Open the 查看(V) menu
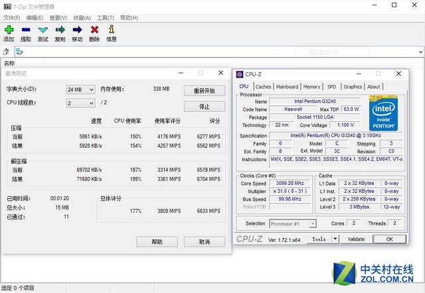Screen dimensions: 425x293 [x=58, y=18]
